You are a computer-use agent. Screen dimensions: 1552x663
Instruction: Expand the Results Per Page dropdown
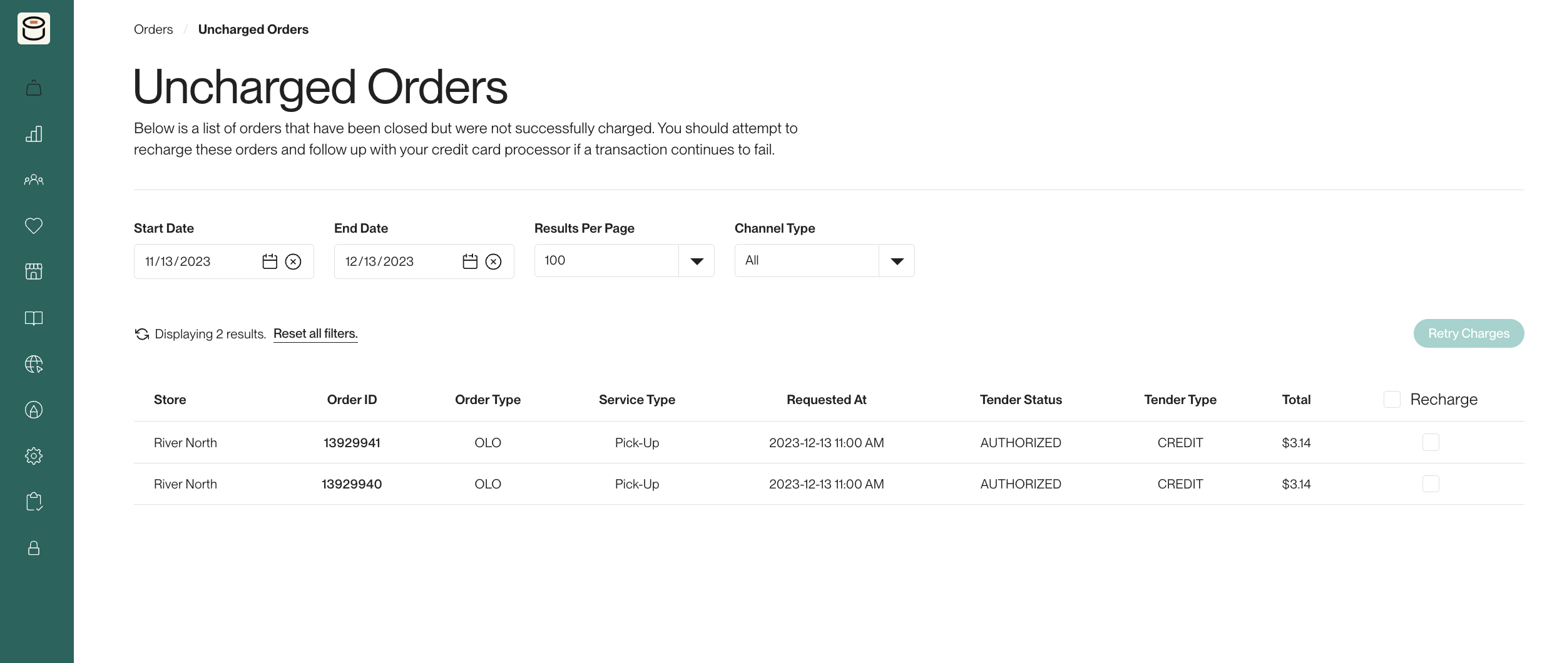[696, 261]
